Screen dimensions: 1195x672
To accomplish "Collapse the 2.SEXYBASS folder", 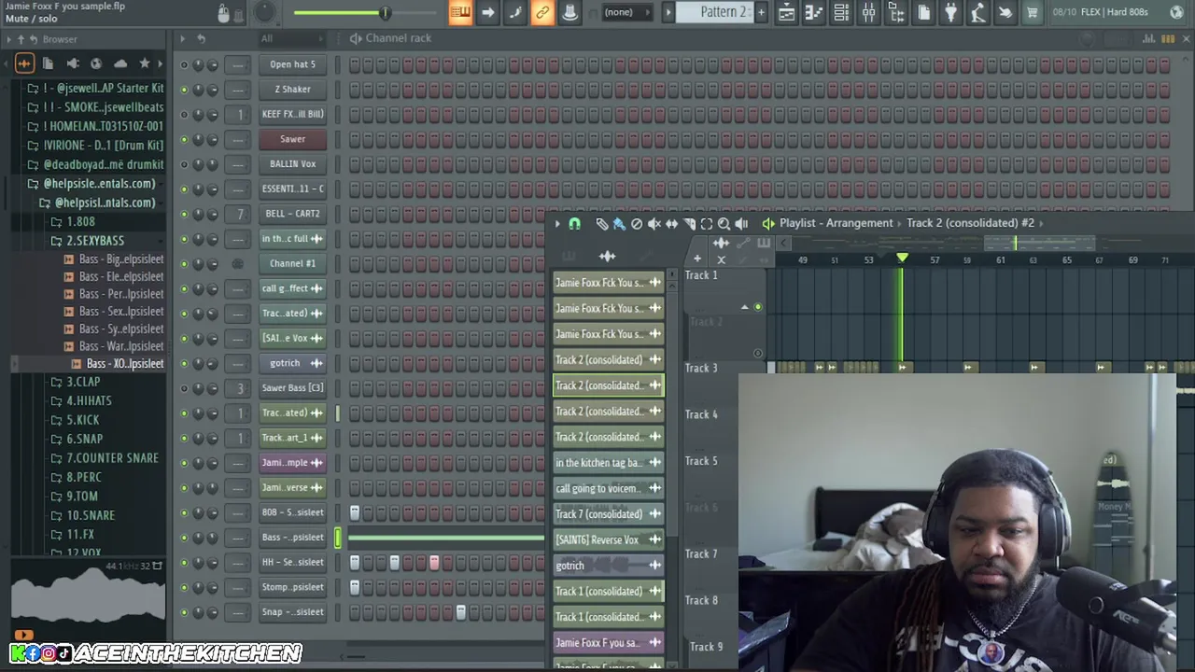I will click(x=94, y=241).
